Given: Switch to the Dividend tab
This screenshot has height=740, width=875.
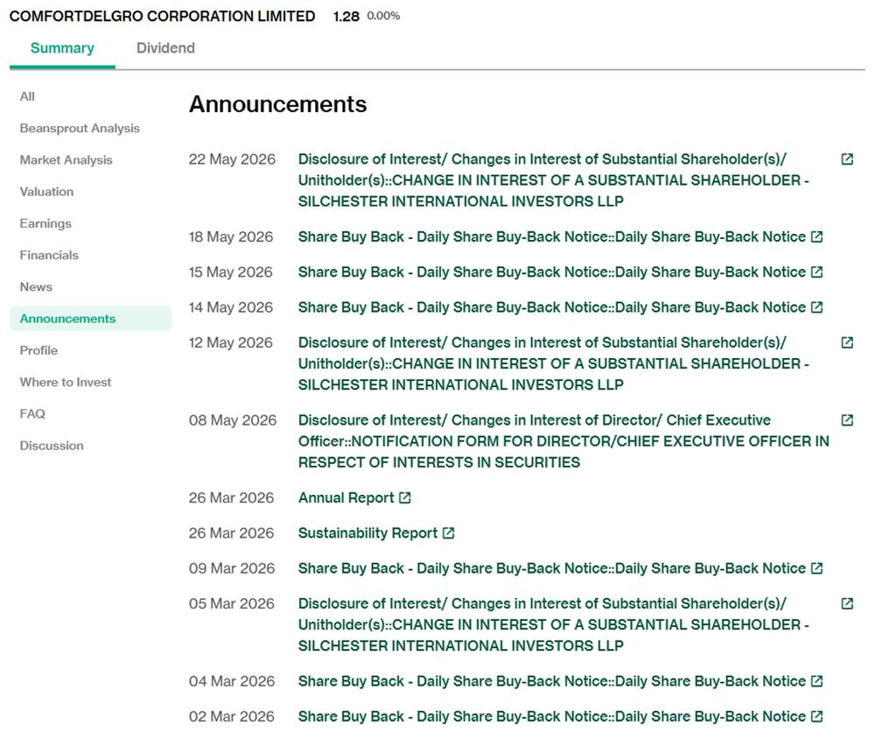Looking at the screenshot, I should tap(165, 48).
